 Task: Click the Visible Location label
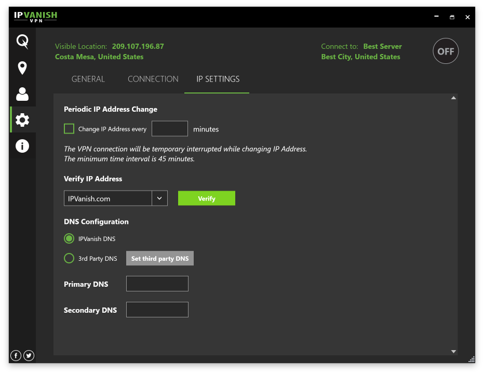coord(81,46)
